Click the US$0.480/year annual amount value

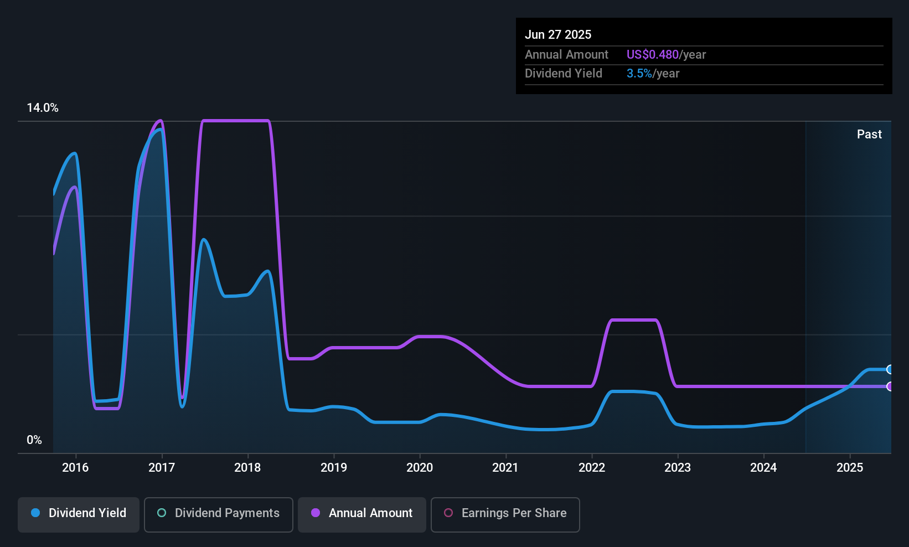point(666,55)
